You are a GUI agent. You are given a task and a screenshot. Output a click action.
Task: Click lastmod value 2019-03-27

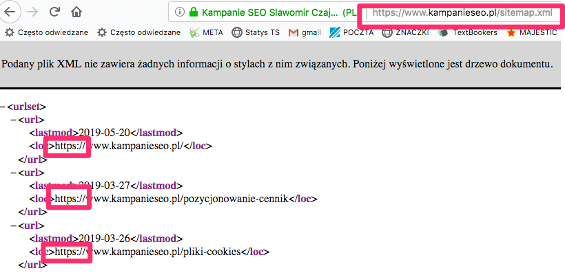click(x=104, y=186)
